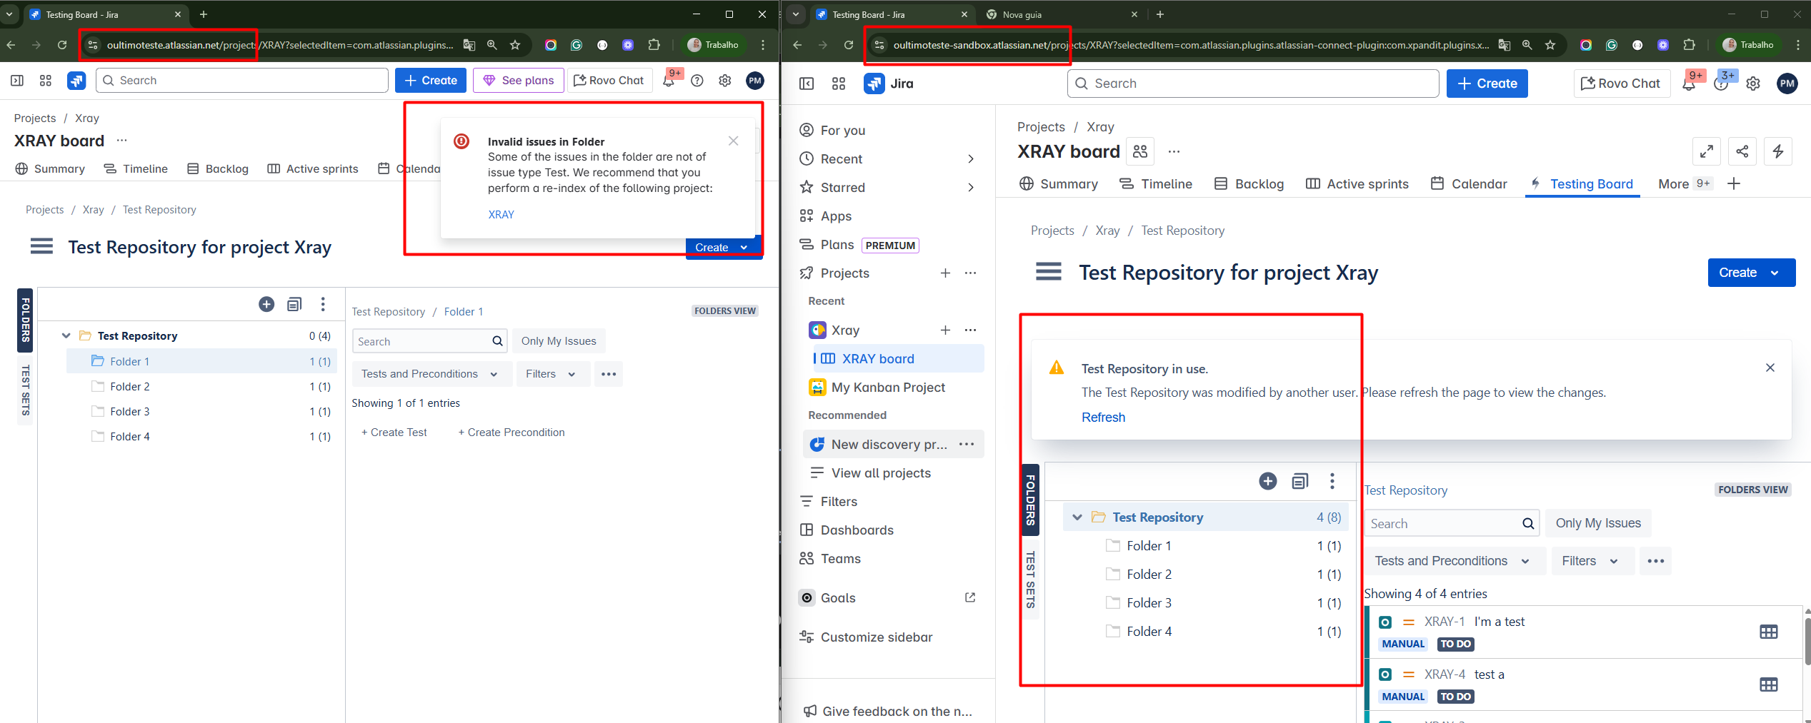Select FOLDERS vertical tab in right window
Screen dimensions: 1811x723
[1031, 500]
